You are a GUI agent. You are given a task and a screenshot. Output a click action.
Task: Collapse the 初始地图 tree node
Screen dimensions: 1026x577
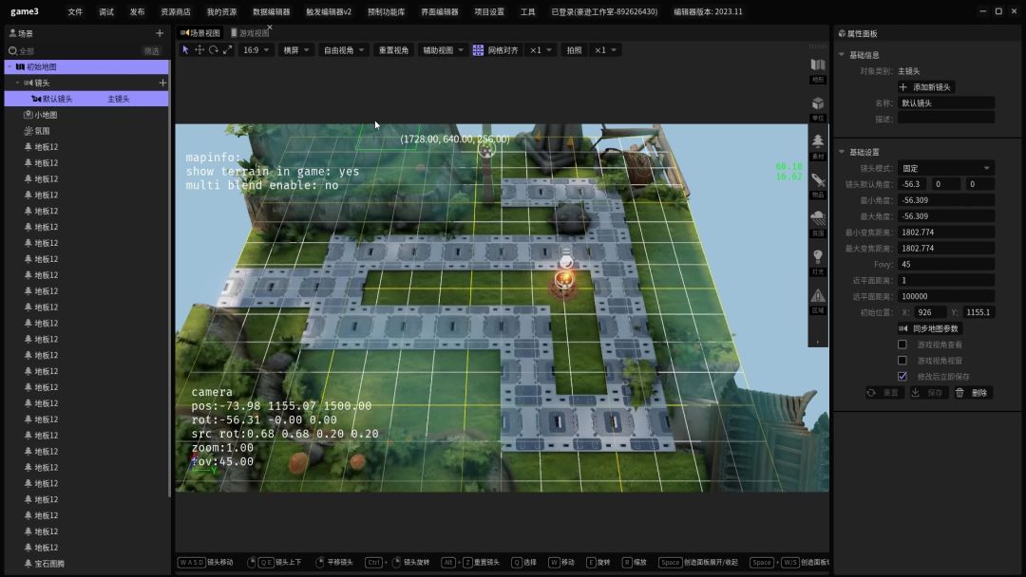click(9, 66)
